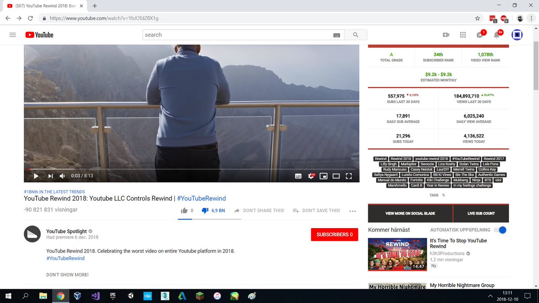
Task: Like the video with thumbs up
Action: pyautogui.click(x=184, y=211)
